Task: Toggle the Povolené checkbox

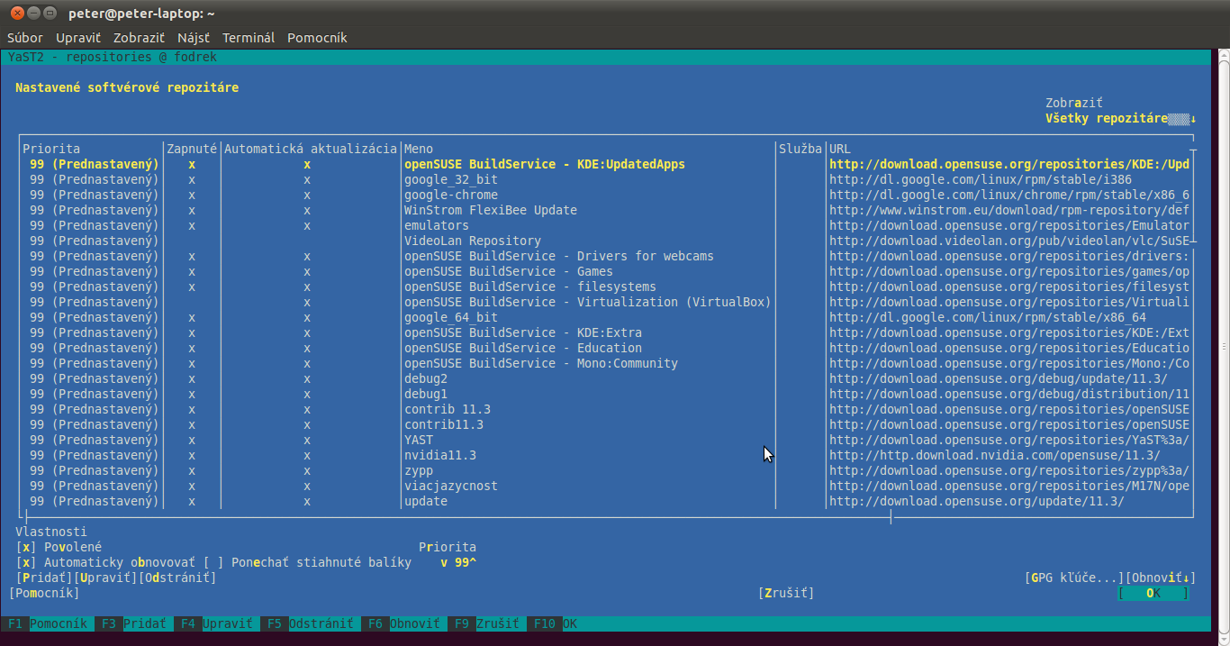Action: click(x=26, y=547)
